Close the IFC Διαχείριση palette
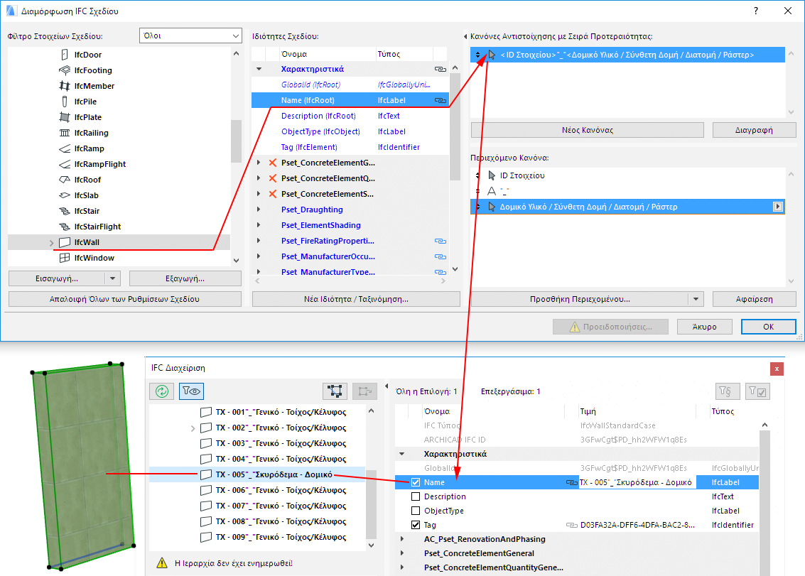 coord(777,369)
